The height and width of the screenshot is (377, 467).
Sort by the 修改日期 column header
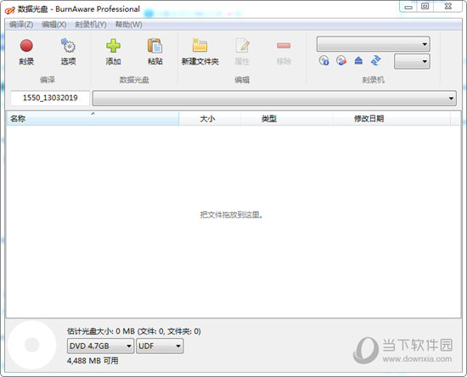pyautogui.click(x=392, y=119)
